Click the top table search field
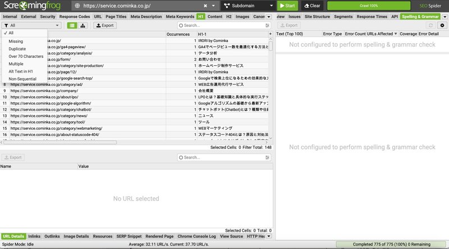 [x=224, y=25]
